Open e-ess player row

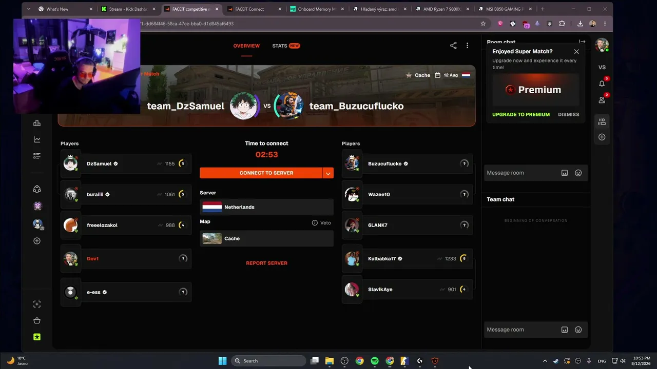click(126, 292)
